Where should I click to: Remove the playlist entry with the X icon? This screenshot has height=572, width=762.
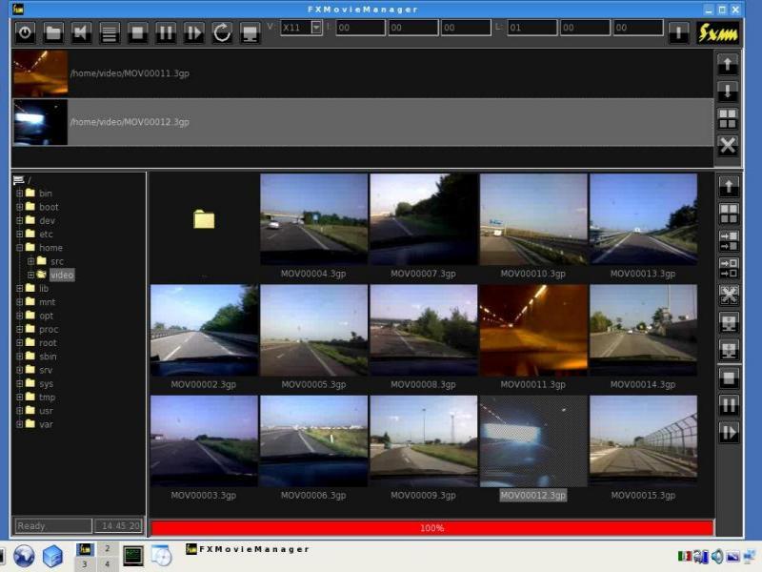728,146
